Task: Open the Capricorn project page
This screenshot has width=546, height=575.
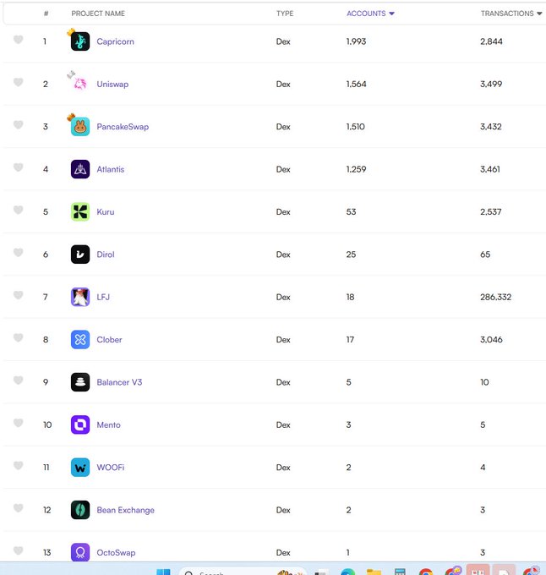Action: (115, 41)
